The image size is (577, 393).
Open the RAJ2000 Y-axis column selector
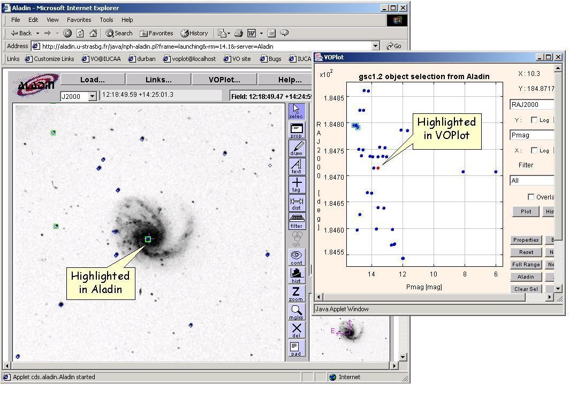(532, 105)
